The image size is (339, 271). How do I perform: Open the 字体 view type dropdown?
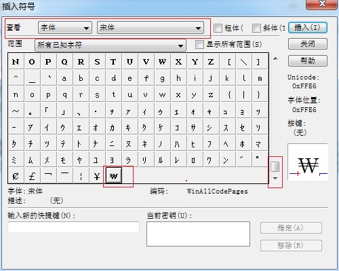coord(65,28)
